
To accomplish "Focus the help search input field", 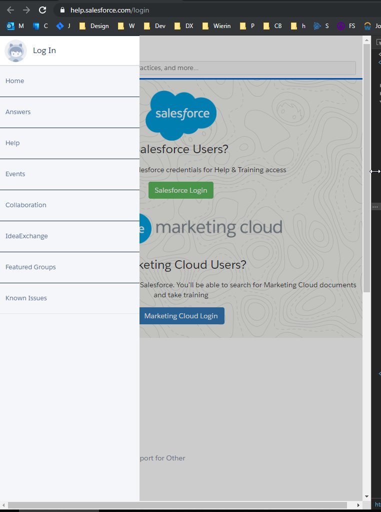I will (247, 68).
